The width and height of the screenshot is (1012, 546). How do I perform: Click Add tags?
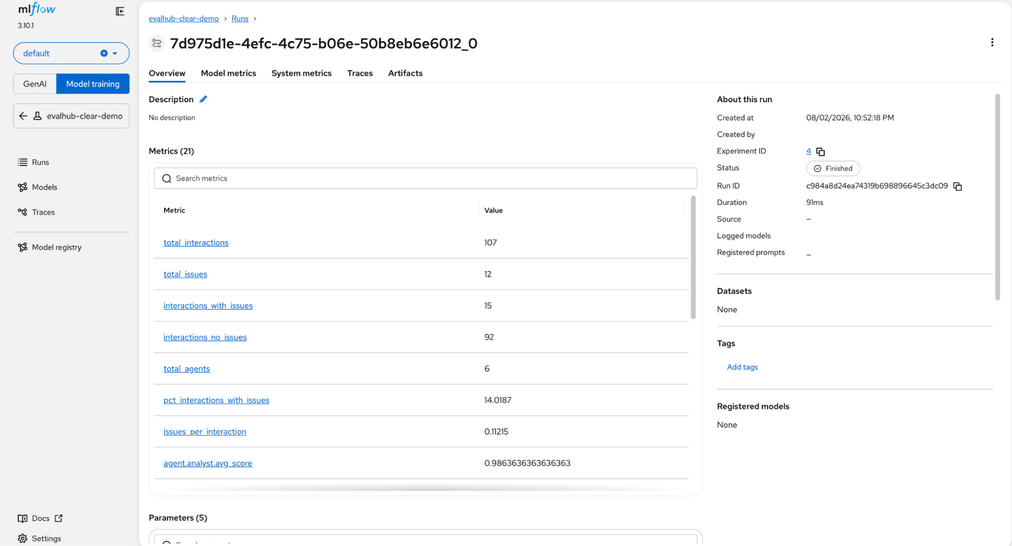[x=742, y=367]
